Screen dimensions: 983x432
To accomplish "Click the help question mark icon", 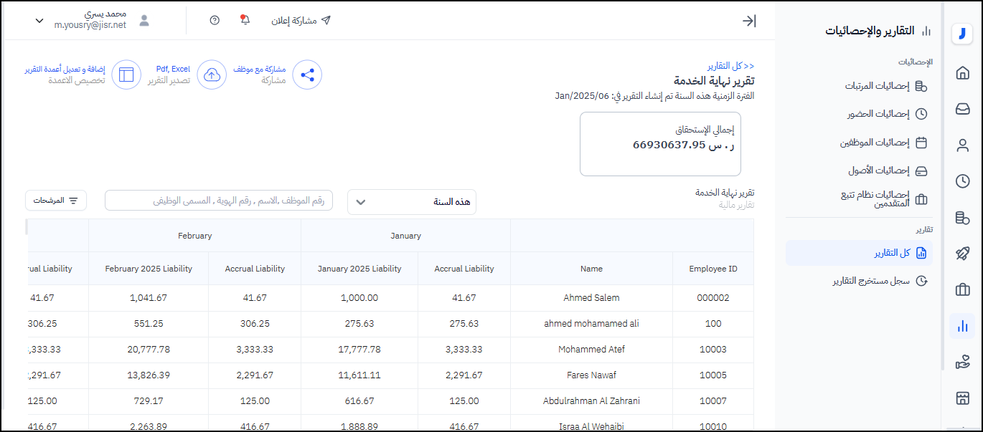I will point(215,20).
